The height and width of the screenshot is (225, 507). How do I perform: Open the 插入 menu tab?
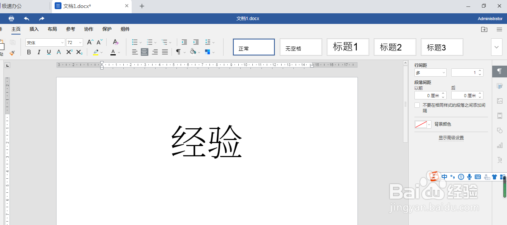pos(34,29)
